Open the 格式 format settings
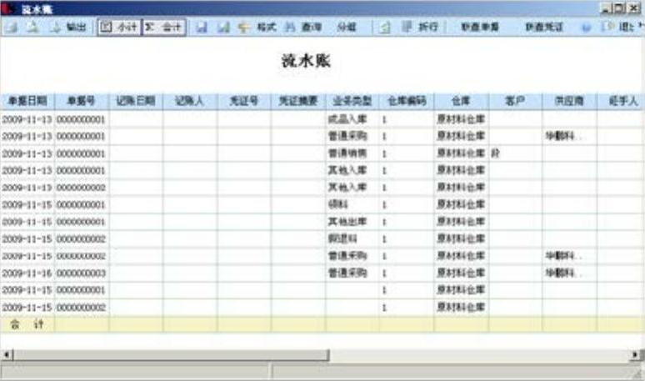The image size is (645, 381). coord(258,27)
